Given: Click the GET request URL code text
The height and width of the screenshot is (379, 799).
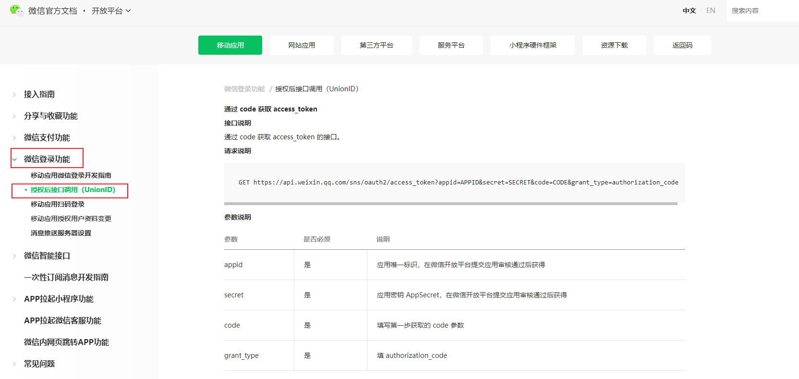Looking at the screenshot, I should pyautogui.click(x=458, y=183).
